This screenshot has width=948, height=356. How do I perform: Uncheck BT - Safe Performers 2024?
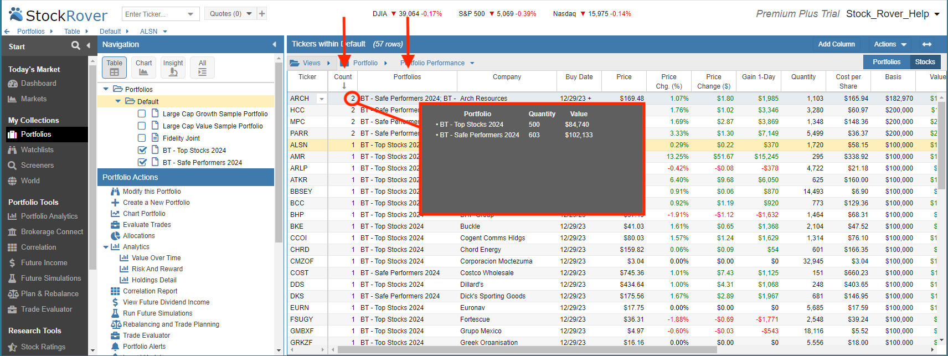[x=142, y=162]
